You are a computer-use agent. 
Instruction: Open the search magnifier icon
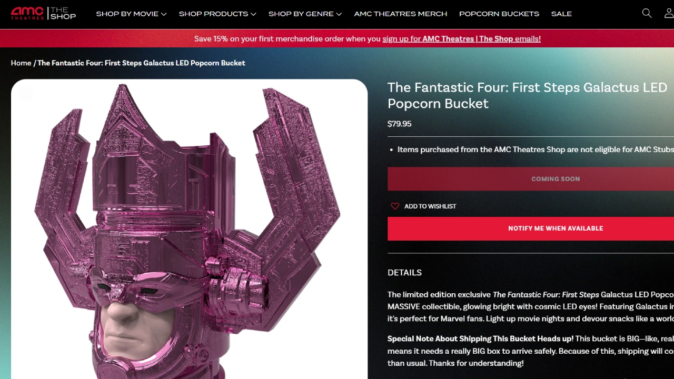click(647, 14)
